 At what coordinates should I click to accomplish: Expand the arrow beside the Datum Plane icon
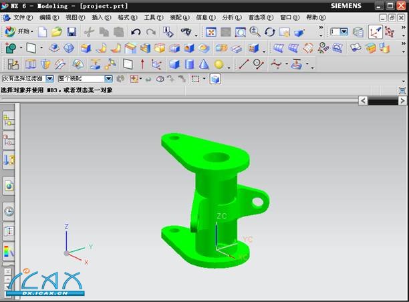[x=41, y=48]
